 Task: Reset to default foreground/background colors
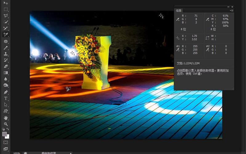point(3,129)
